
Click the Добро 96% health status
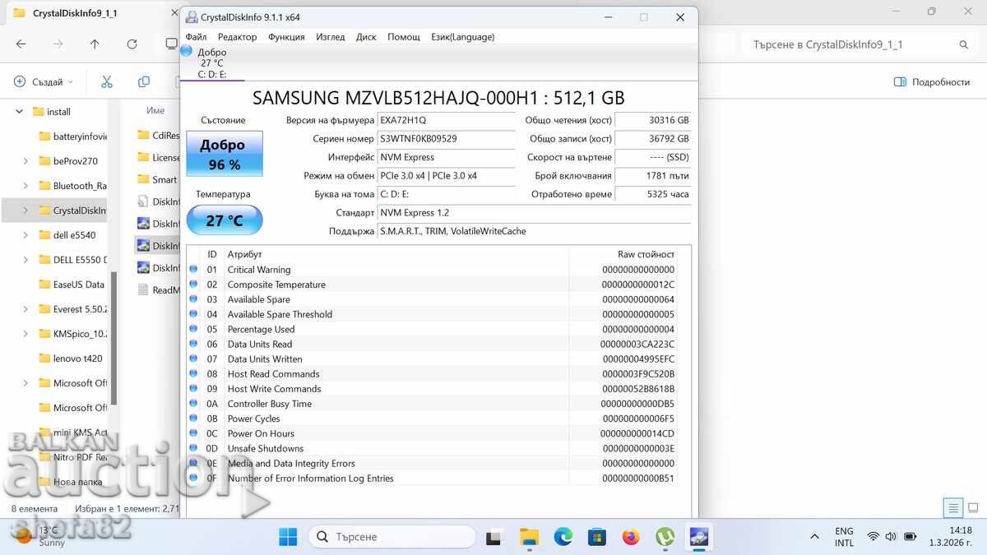point(224,152)
